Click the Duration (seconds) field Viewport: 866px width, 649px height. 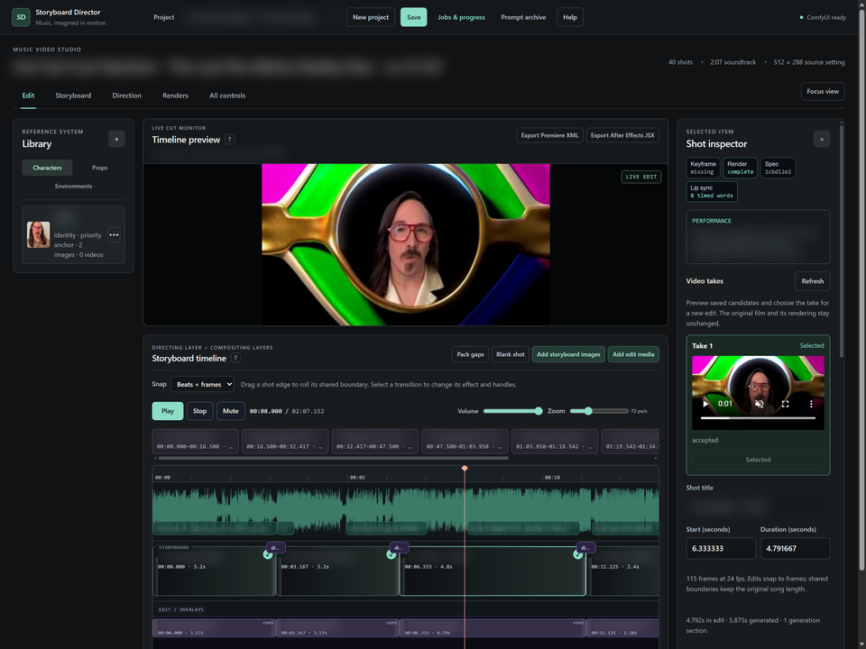pyautogui.click(x=795, y=549)
